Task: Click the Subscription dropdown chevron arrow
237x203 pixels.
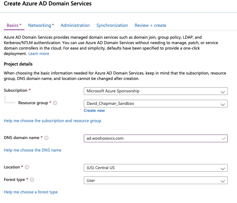Action: click(x=223, y=92)
